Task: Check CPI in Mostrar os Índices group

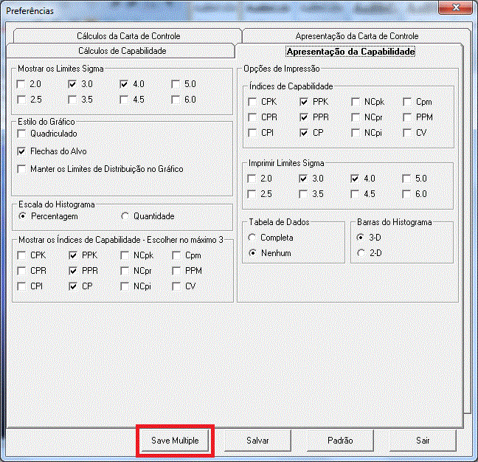Action: click(x=21, y=286)
